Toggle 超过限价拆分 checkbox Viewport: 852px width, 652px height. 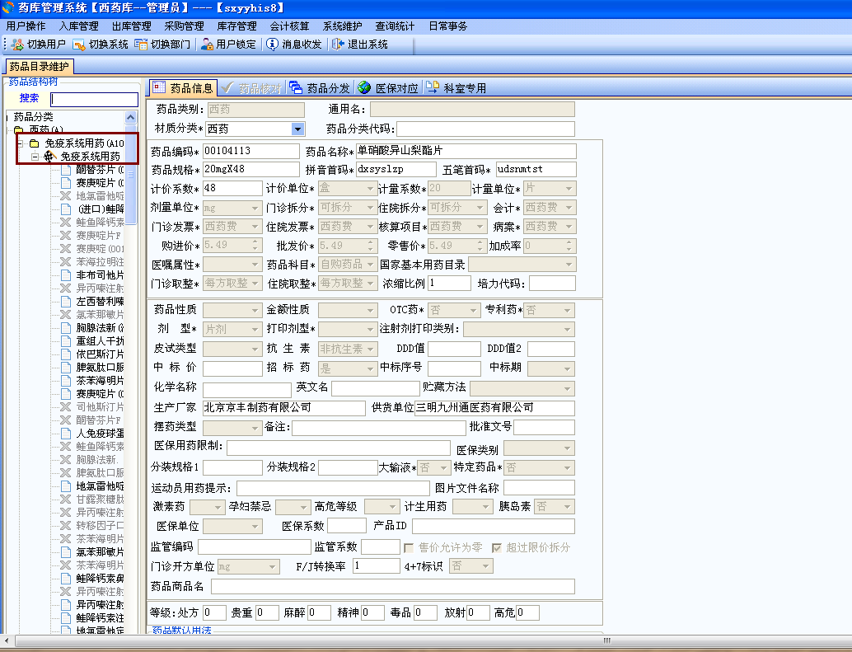(x=497, y=547)
